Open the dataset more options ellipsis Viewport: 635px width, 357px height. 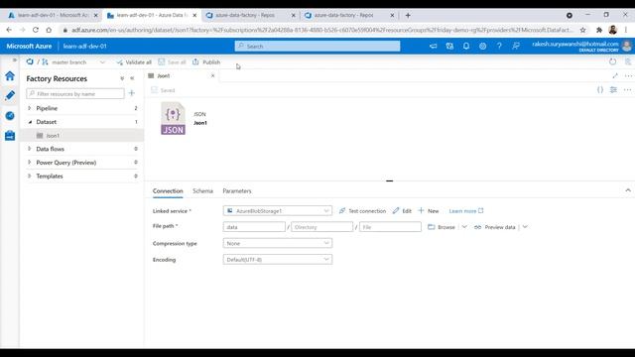[627, 90]
